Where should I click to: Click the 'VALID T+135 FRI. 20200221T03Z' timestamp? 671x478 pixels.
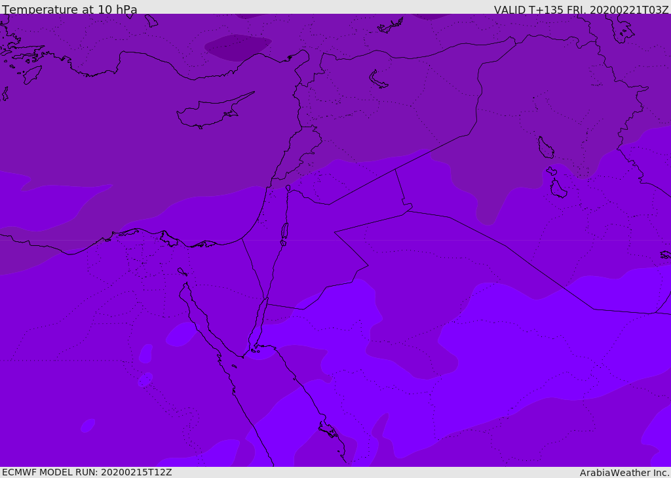coord(581,10)
